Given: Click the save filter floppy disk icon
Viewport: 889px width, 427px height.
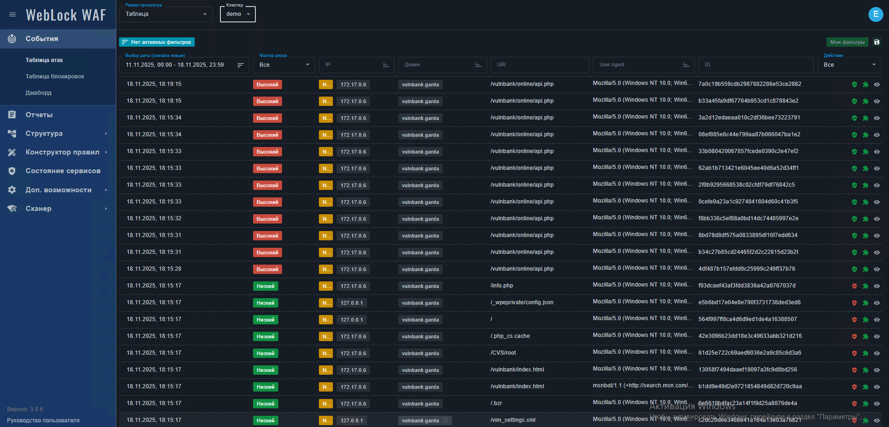Looking at the screenshot, I should (876, 42).
